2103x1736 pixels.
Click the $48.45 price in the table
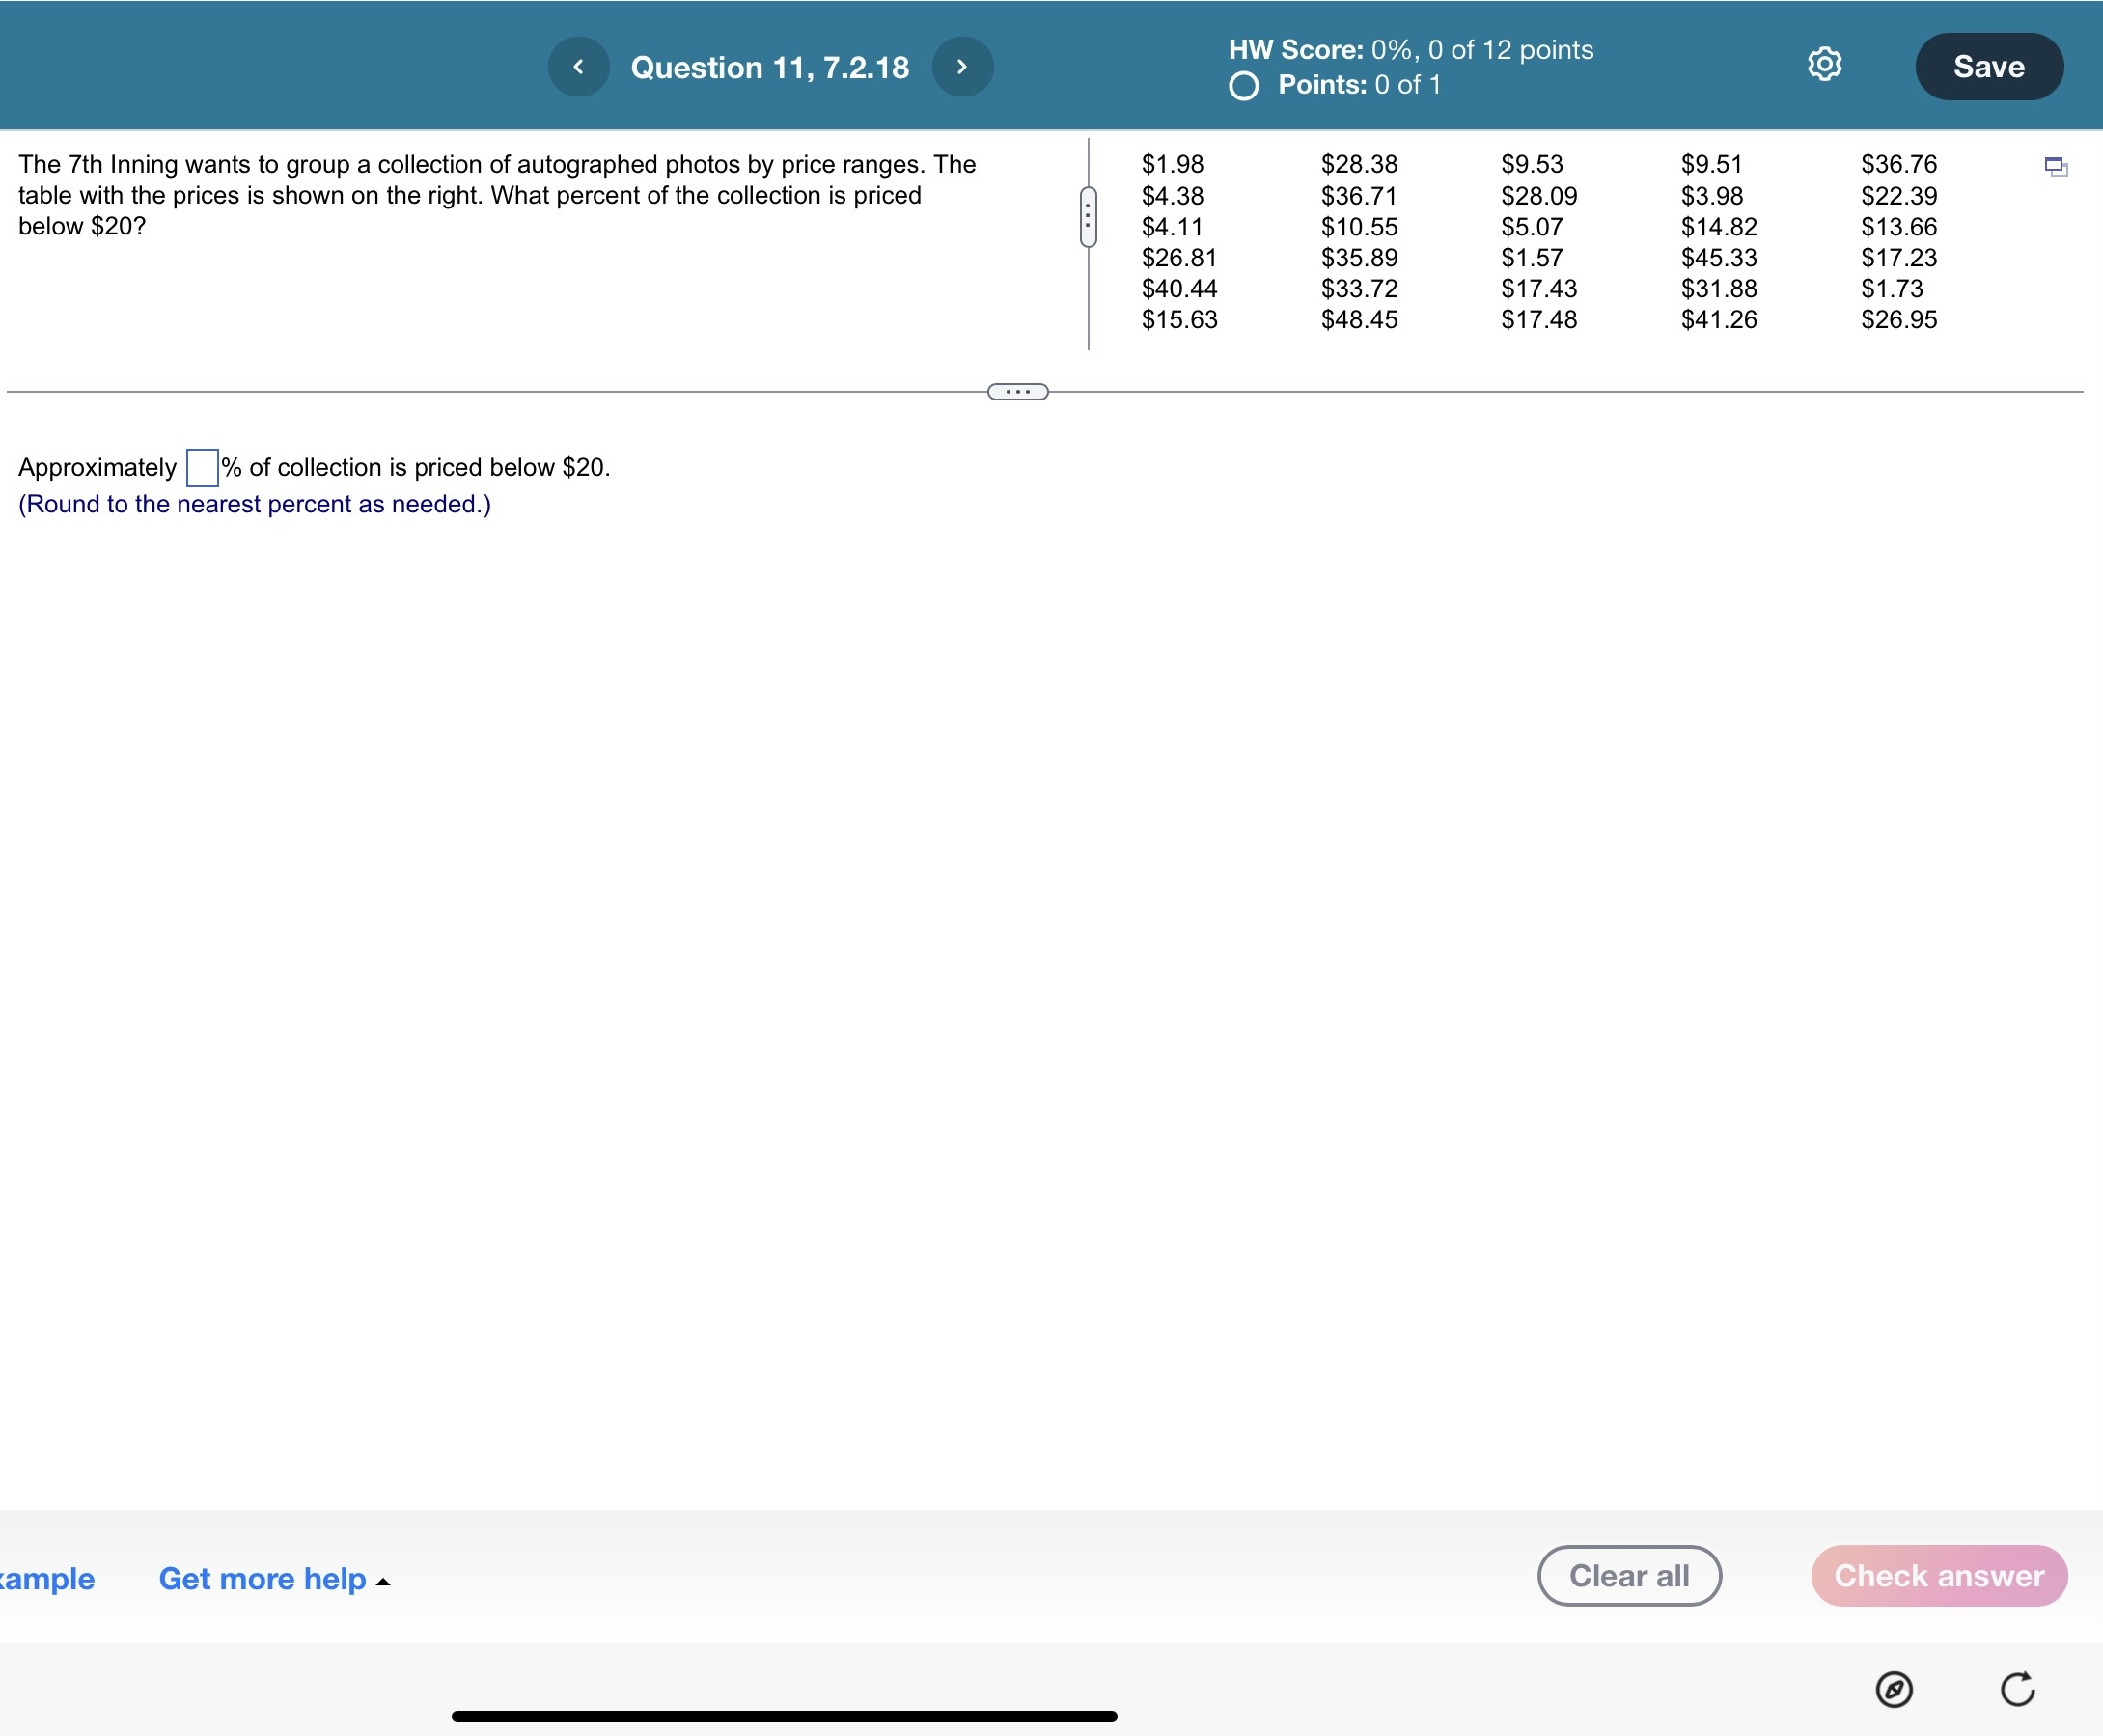[x=1359, y=320]
